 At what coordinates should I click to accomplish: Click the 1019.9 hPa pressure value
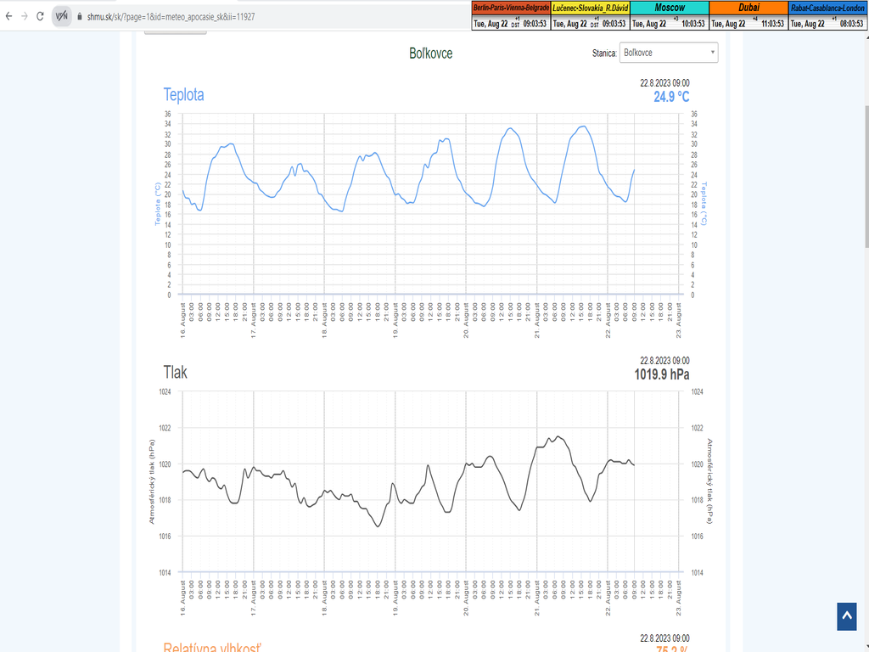(x=661, y=374)
